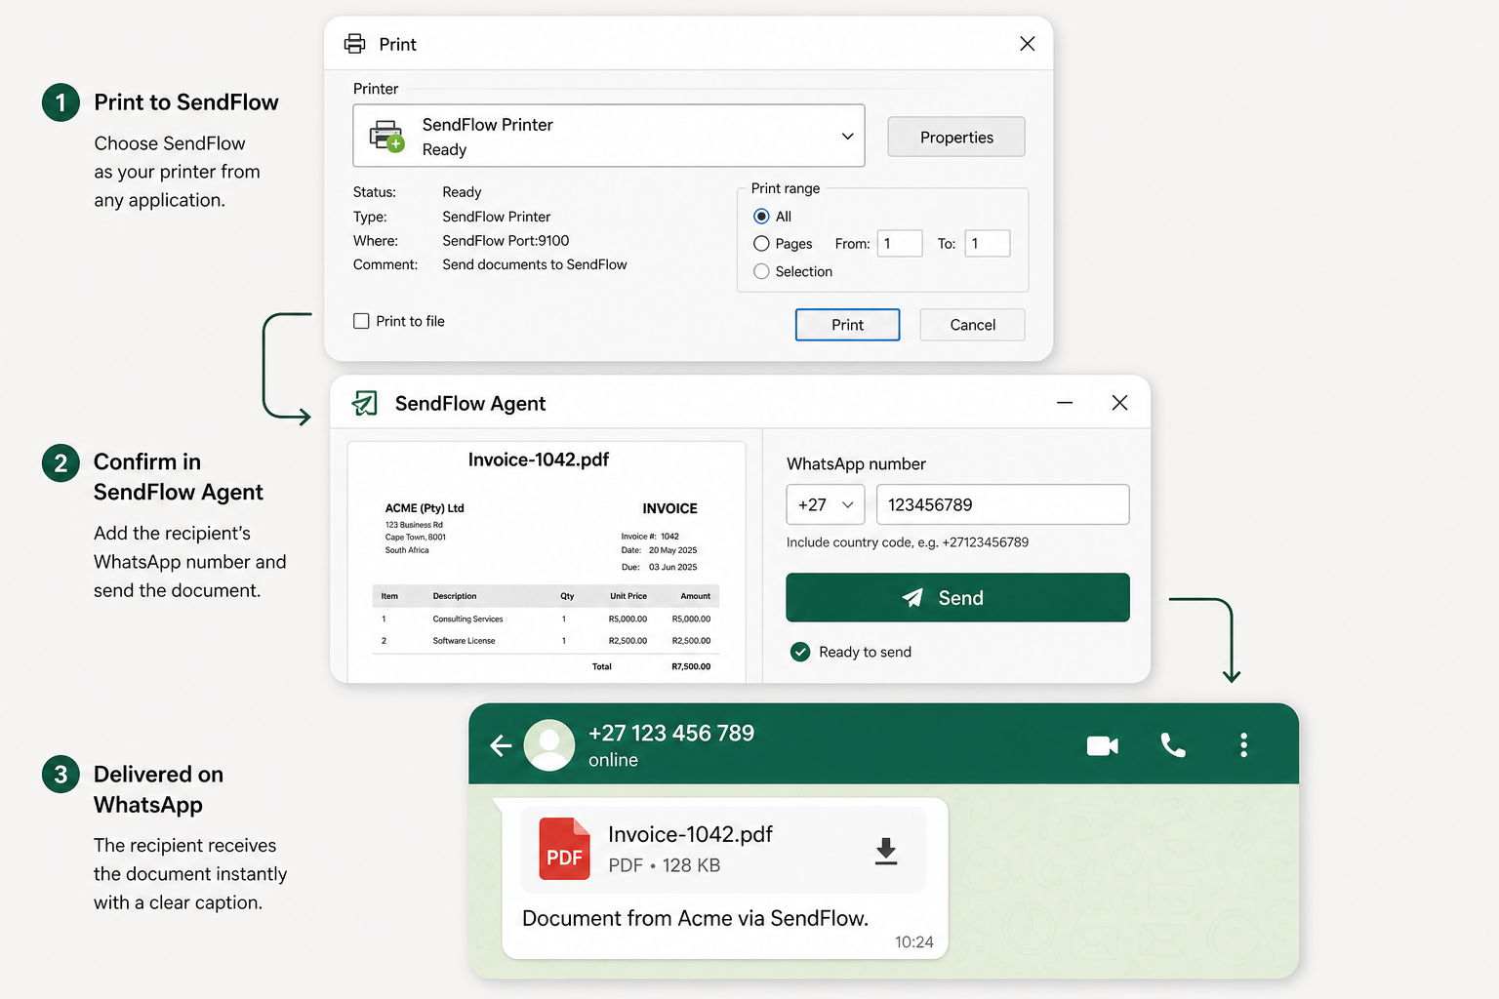1499x999 pixels.
Task: Click the 'Consulting Services' invoice row
Action: 546,619
